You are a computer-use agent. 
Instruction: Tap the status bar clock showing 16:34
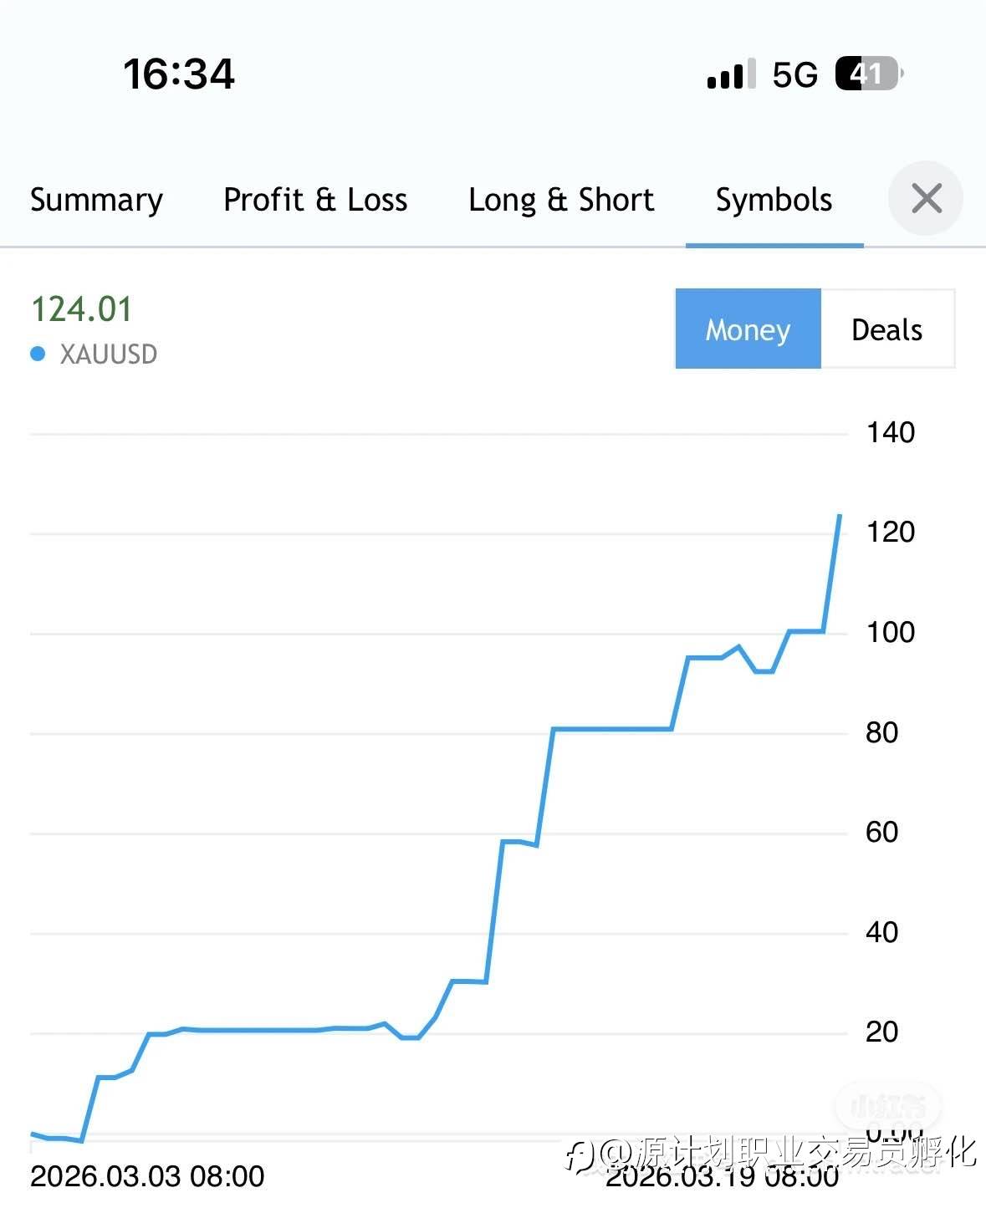pyautogui.click(x=179, y=74)
